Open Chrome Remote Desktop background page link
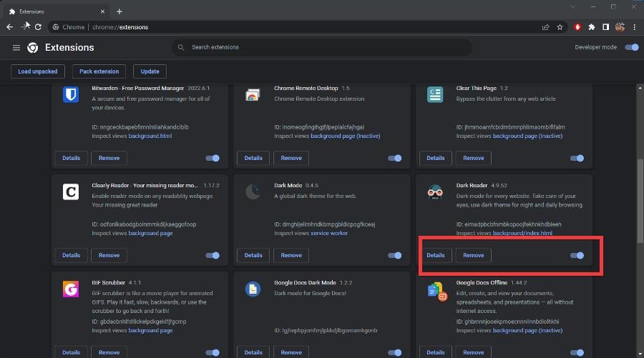The image size is (644, 358). [346, 136]
